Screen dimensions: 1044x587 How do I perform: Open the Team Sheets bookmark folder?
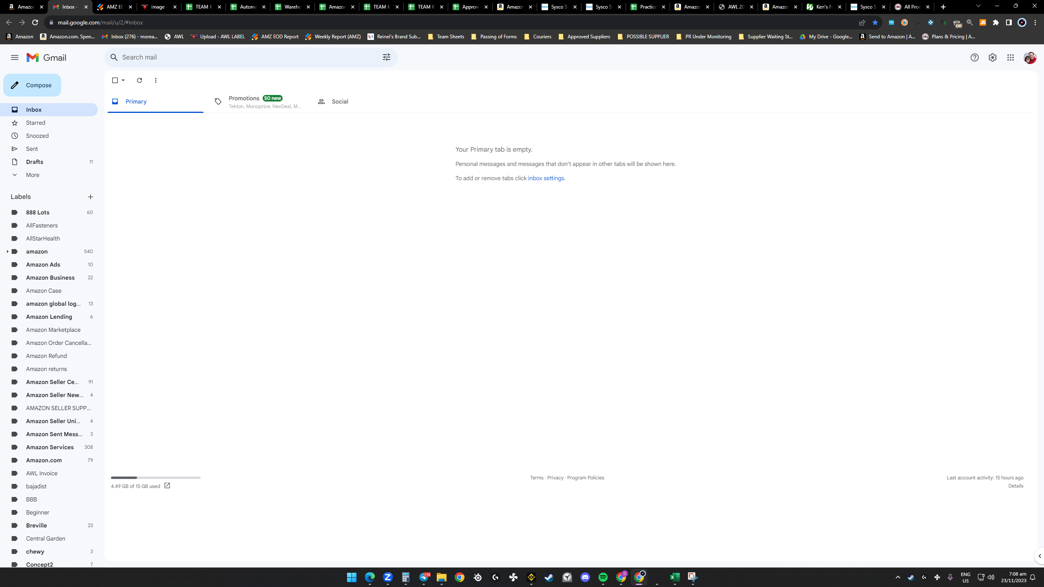446,37
